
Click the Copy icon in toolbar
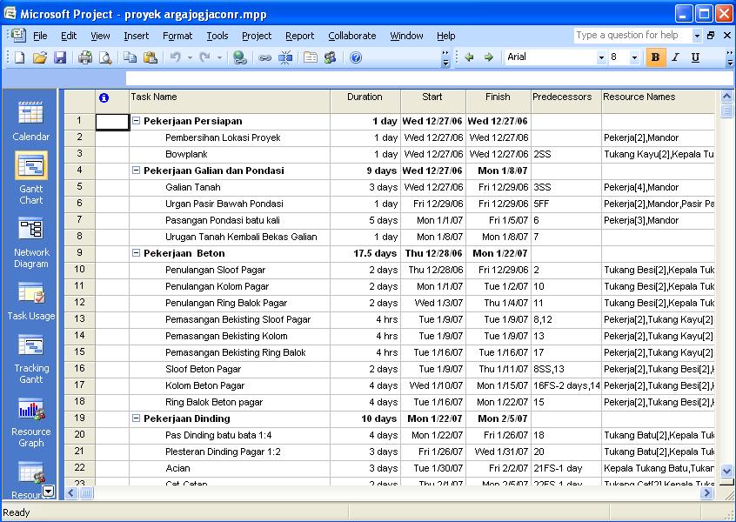130,57
